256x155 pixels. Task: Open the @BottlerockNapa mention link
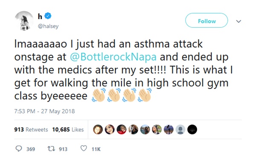click(x=113, y=57)
